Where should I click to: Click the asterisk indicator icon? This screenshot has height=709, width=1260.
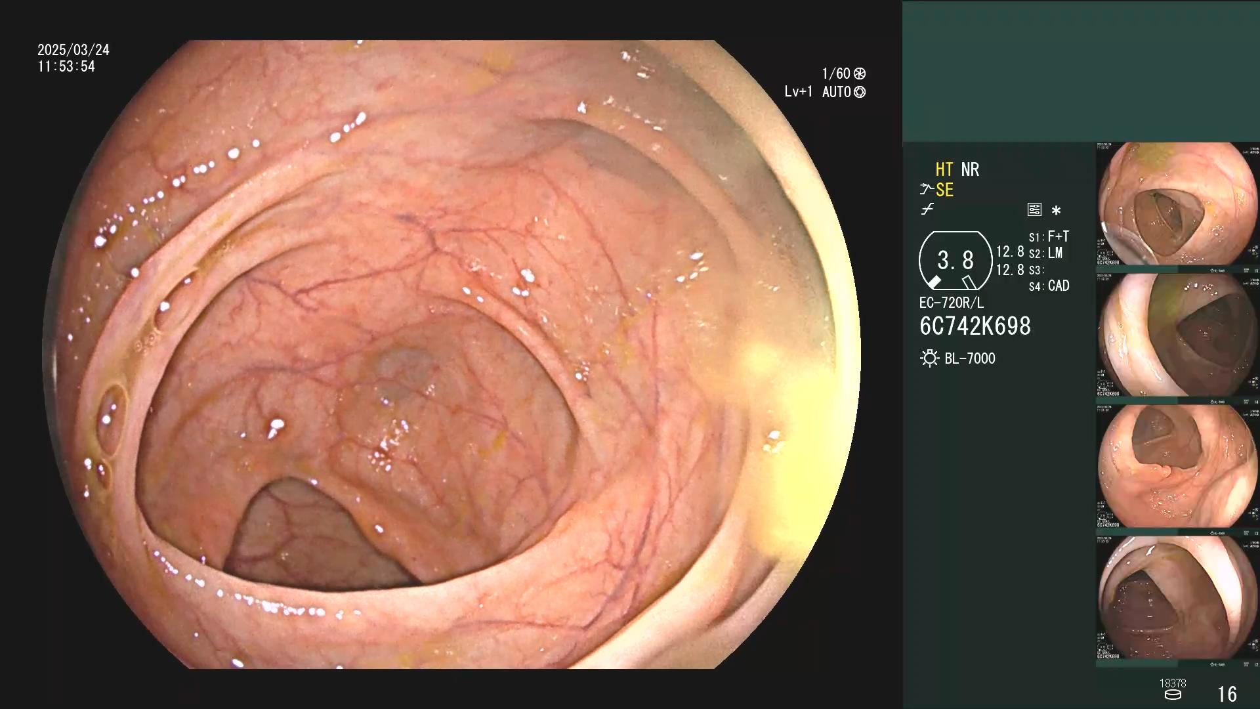pos(1056,211)
